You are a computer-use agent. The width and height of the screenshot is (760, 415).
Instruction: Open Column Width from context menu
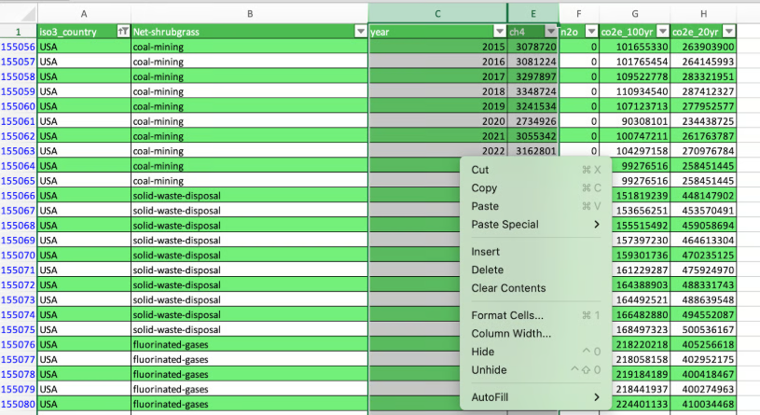tap(511, 334)
